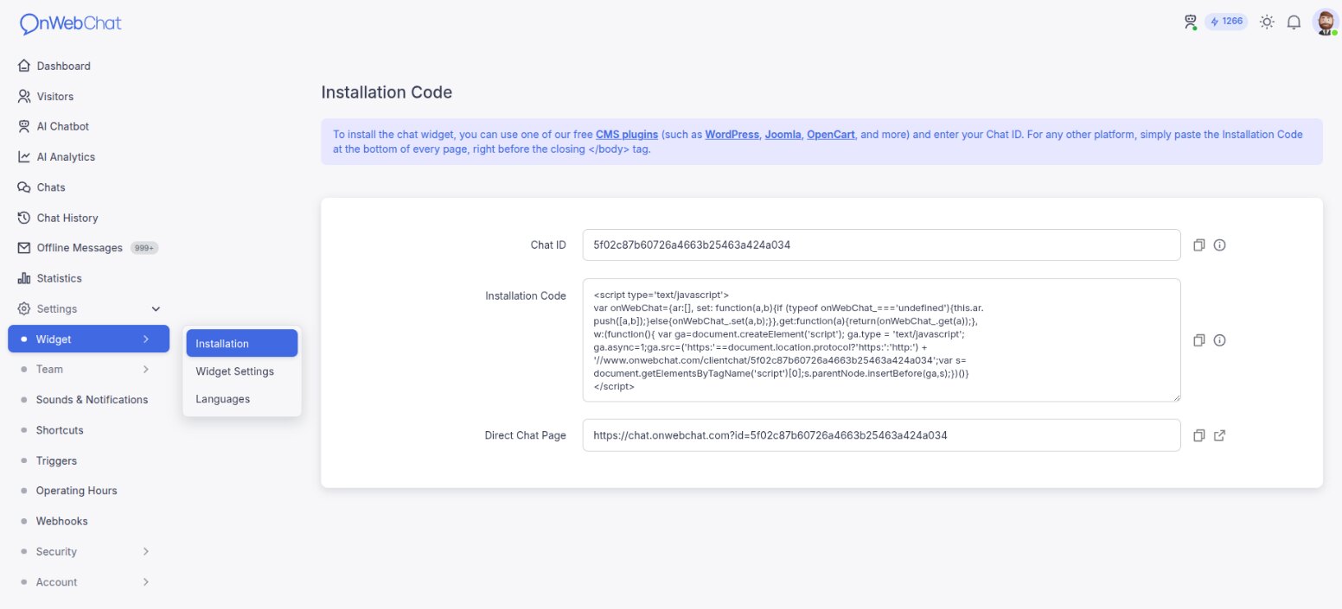The width and height of the screenshot is (1342, 609).
Task: Click the AI Analytics chart icon
Action: [24, 156]
